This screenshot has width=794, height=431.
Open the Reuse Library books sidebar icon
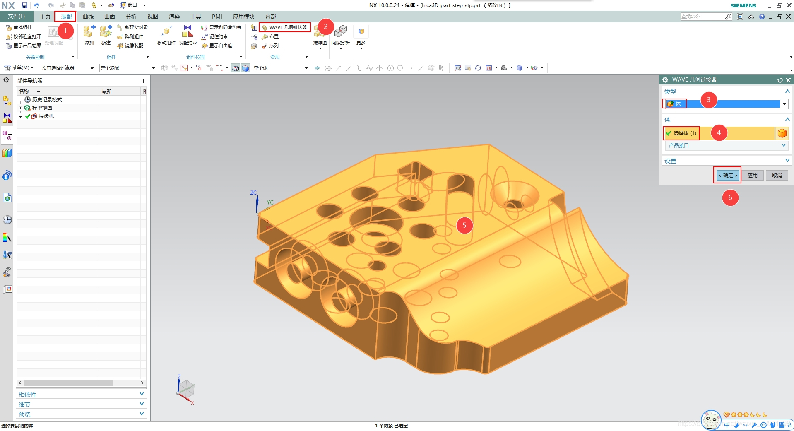click(7, 153)
